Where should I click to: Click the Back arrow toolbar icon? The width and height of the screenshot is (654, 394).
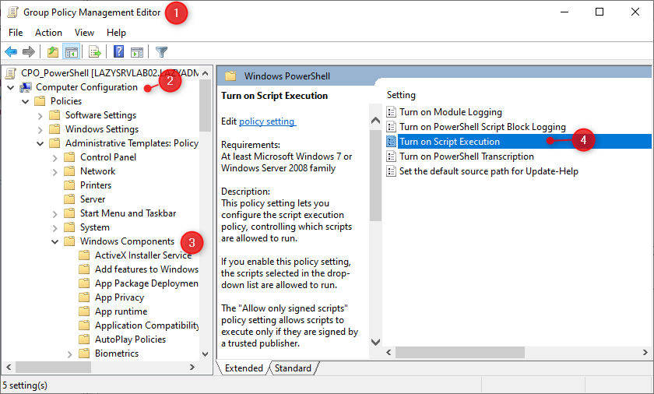point(11,52)
